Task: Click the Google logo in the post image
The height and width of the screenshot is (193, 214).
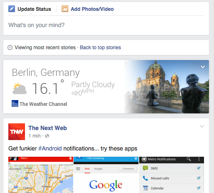Action: [x=106, y=185]
